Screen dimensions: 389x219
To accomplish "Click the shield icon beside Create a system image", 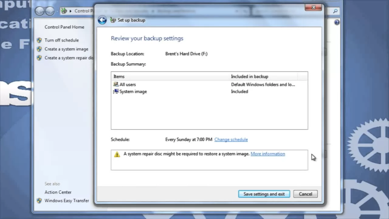I will [x=39, y=49].
